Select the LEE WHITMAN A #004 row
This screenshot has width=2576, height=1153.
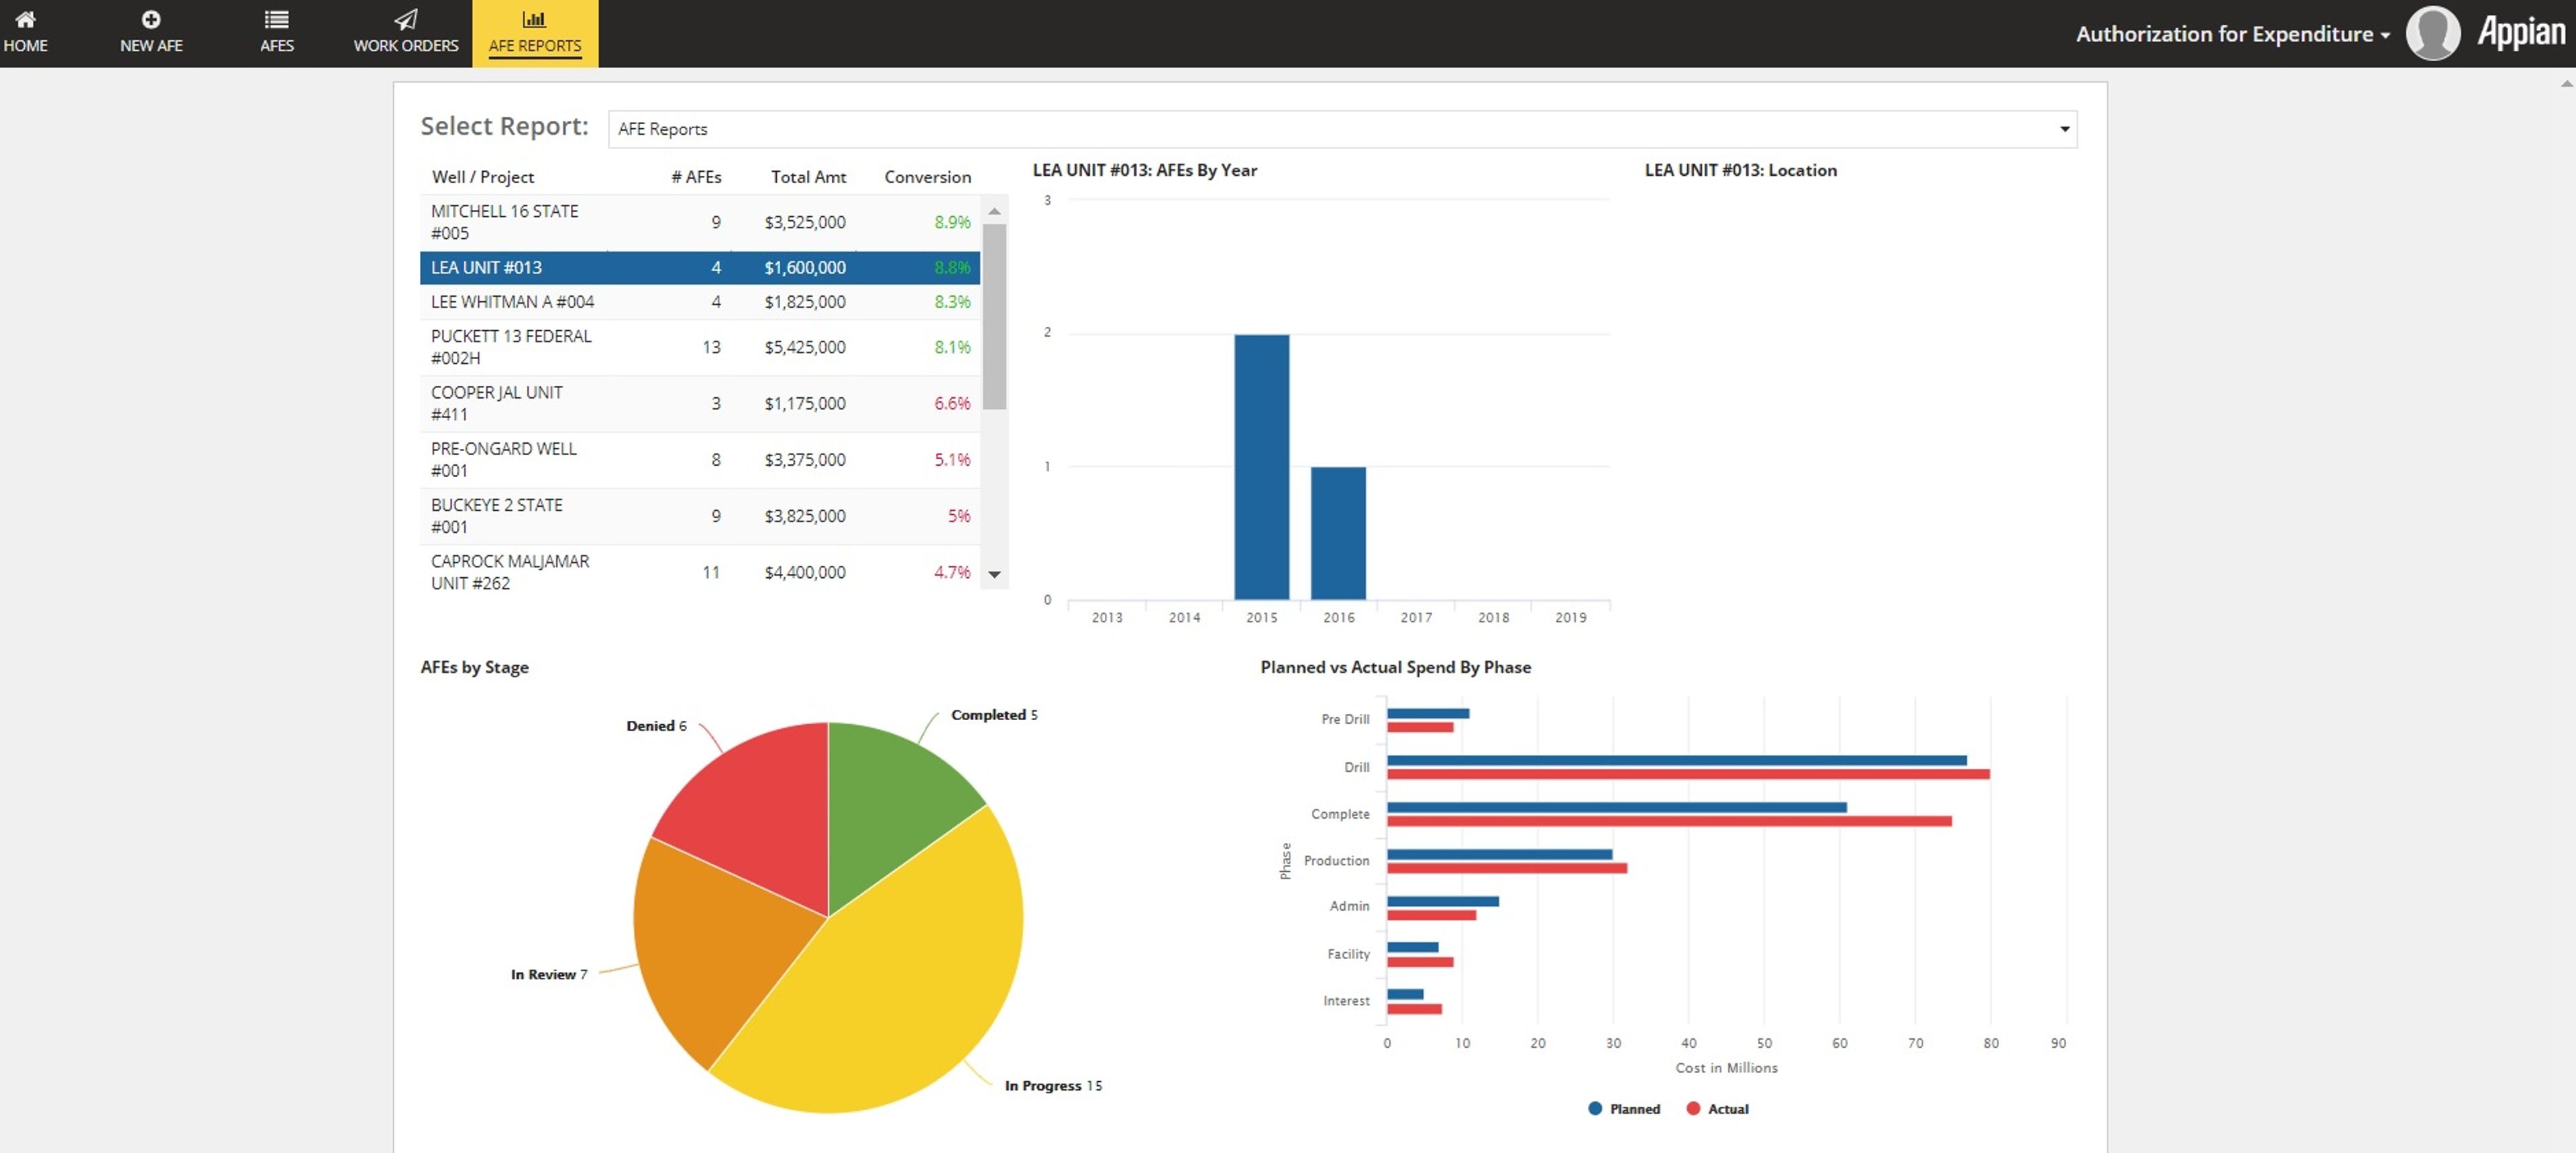pyautogui.click(x=700, y=301)
